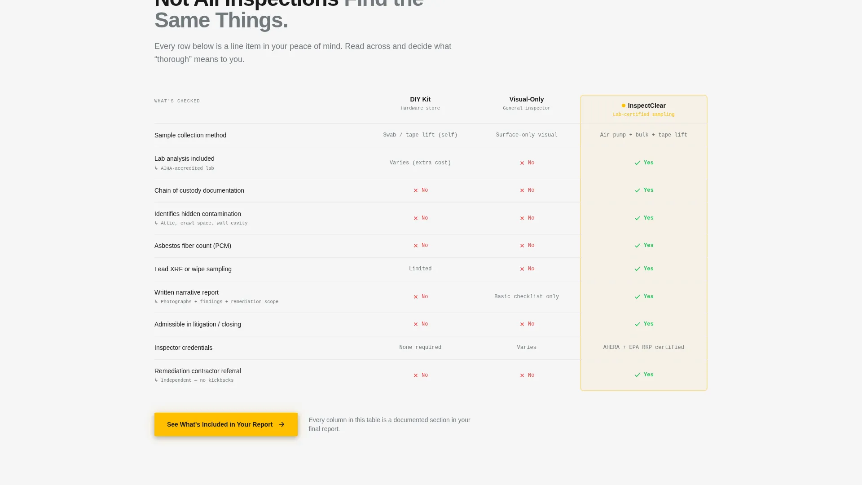Click Visual-Only red X in Chain of custody row
This screenshot has width=862, height=485.
pyautogui.click(x=522, y=190)
